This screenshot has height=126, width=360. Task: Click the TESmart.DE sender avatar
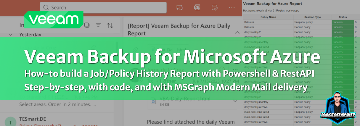(11, 122)
